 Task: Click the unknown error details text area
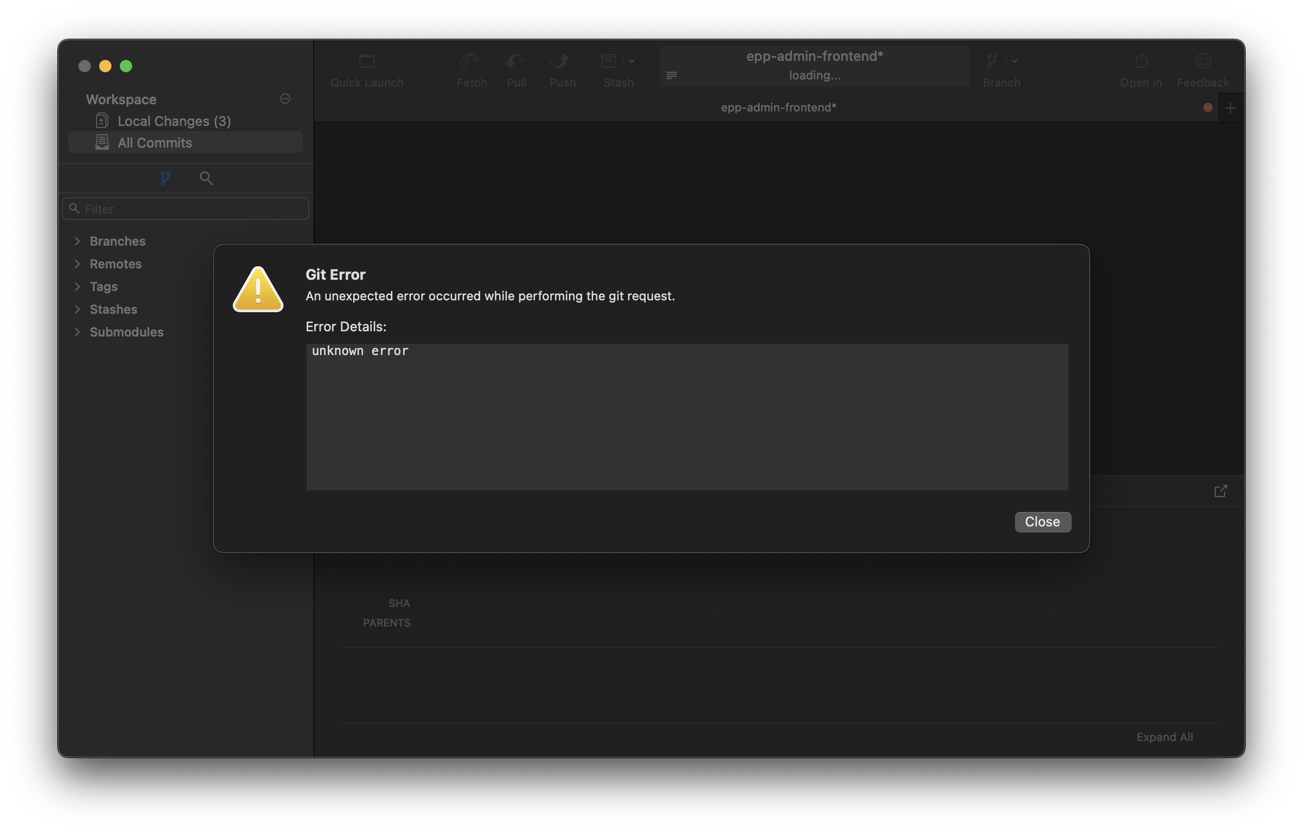(x=687, y=416)
